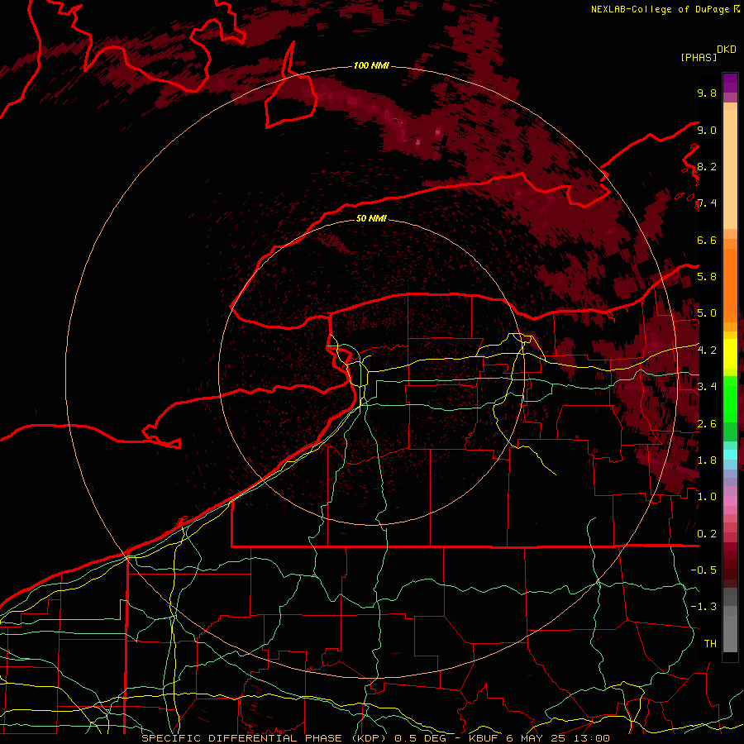
Task: Click the cyan segment of the color bar
Action: pyautogui.click(x=730, y=455)
